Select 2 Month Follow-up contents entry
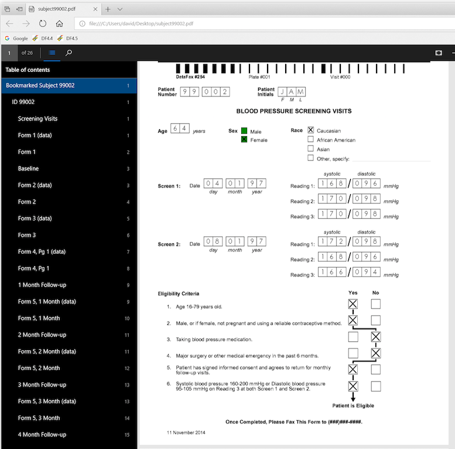 (42, 335)
